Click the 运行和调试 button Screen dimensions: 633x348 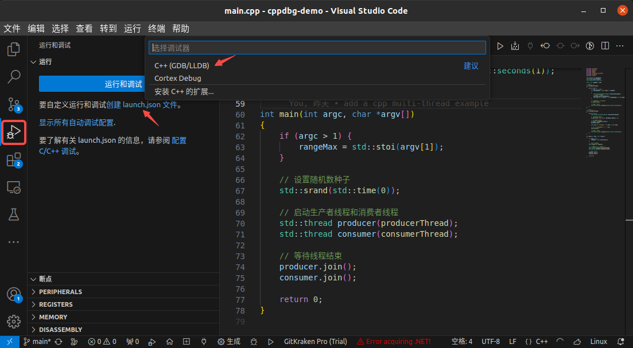coord(123,84)
